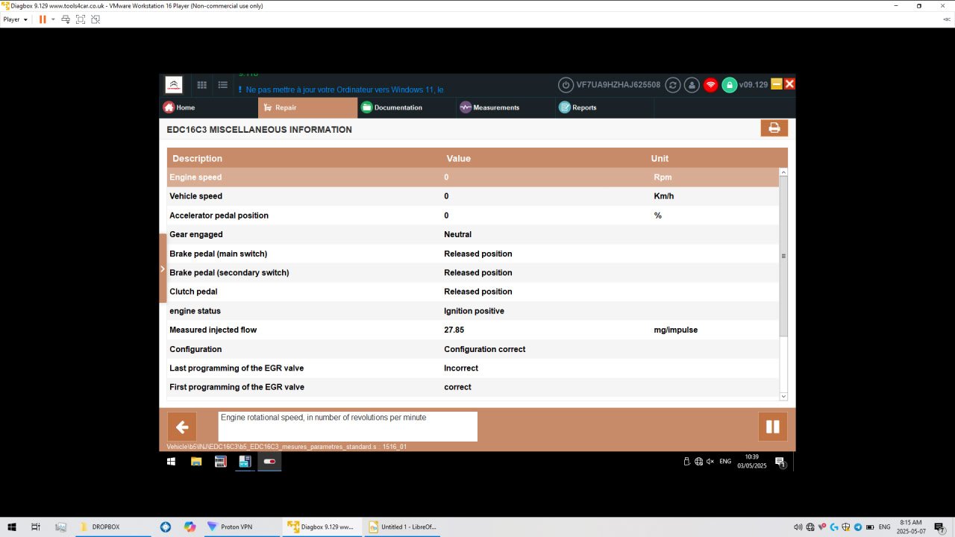Click the table scrollbar down arrow

(783, 396)
